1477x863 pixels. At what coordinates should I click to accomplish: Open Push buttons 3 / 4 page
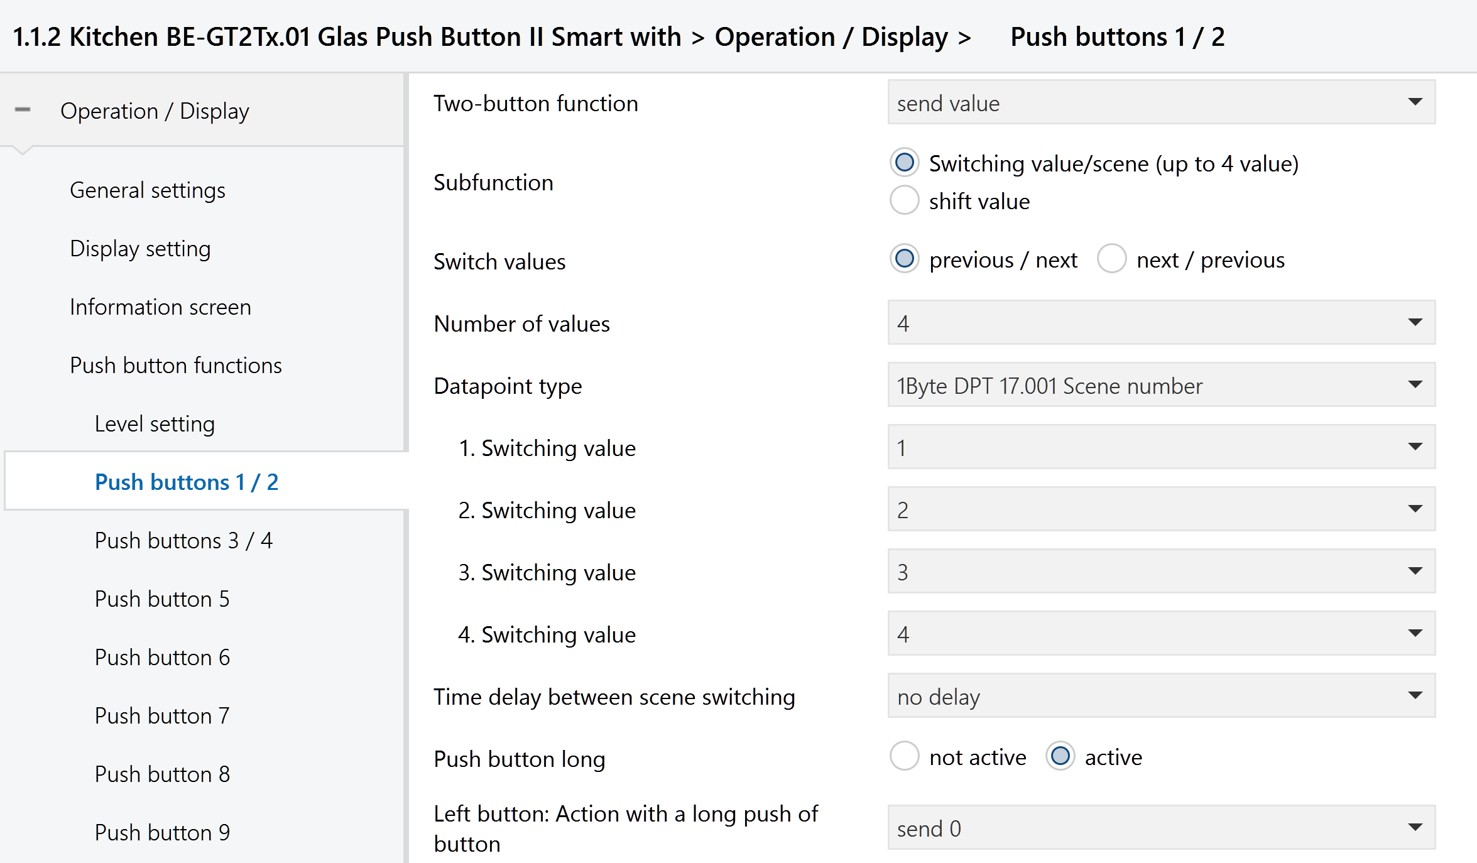183,540
